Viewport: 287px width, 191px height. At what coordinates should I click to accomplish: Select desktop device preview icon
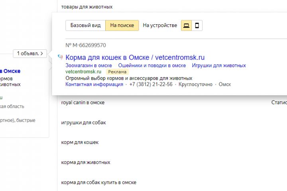pyautogui.click(x=186, y=25)
